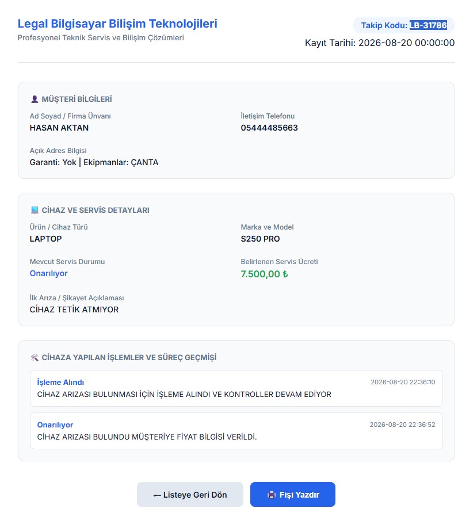The height and width of the screenshot is (508, 462).
Task: Print the receipt with Fişi Yazdır
Action: point(292,494)
